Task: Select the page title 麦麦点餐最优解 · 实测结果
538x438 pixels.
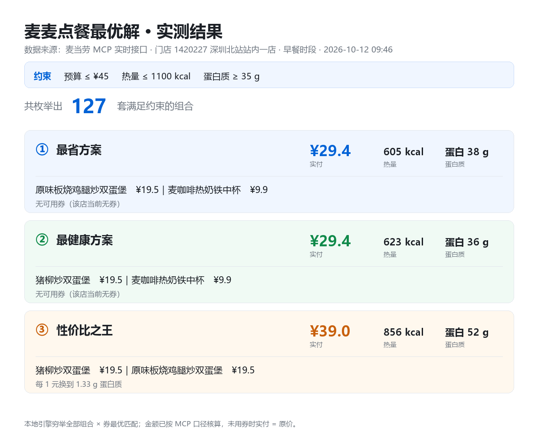Action: [x=123, y=32]
